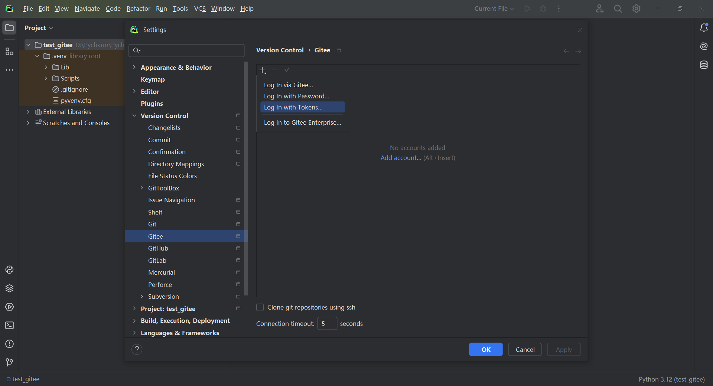Open the Code With Me user icon
The height and width of the screenshot is (386, 713).
(x=599, y=9)
